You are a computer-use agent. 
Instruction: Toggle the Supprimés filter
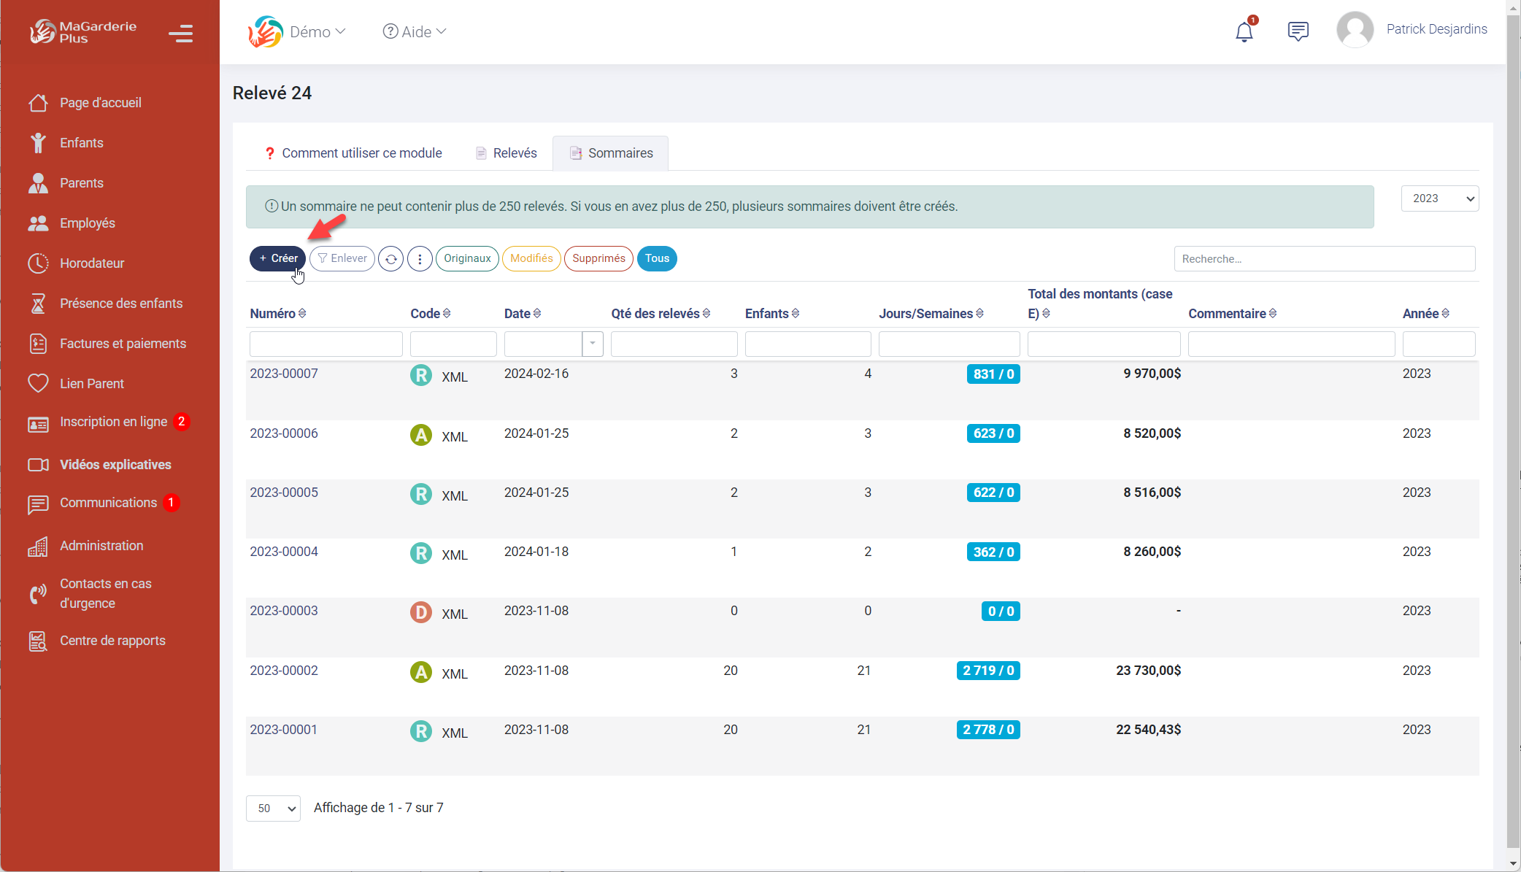click(598, 258)
